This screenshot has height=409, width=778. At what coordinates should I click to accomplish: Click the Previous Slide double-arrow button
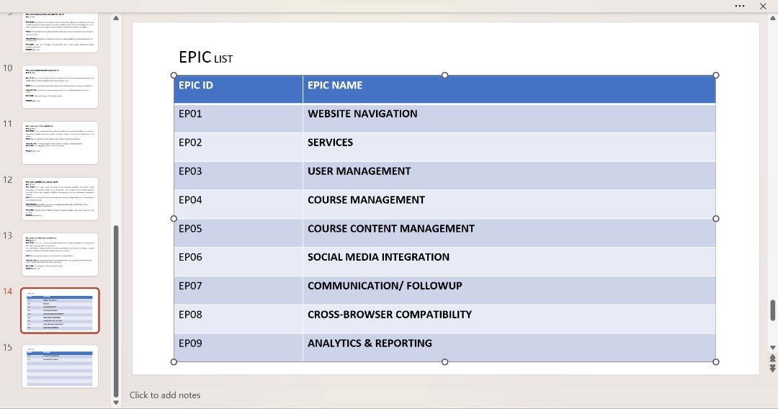point(773,358)
